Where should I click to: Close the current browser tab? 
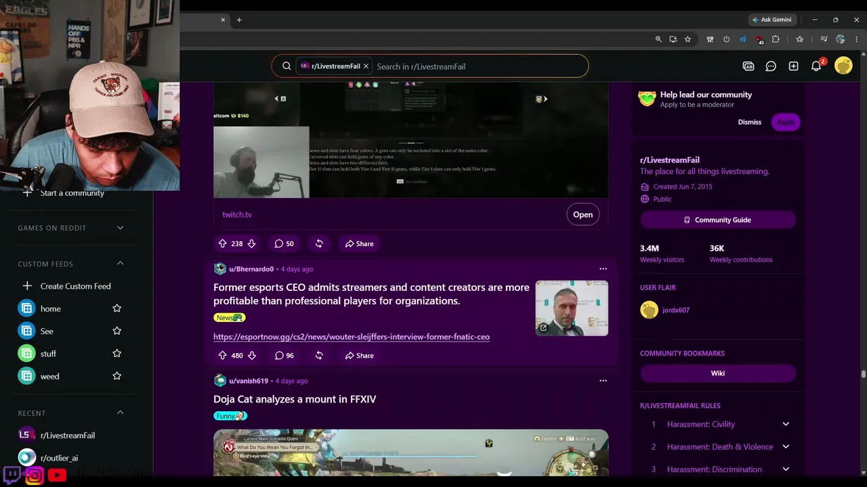coord(223,20)
